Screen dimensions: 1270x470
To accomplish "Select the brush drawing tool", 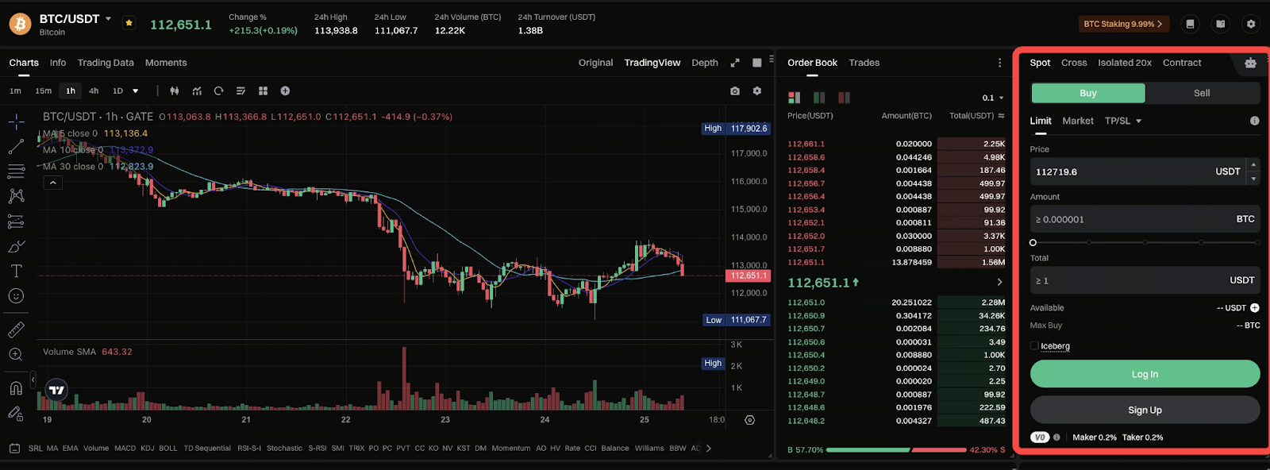I will [16, 246].
